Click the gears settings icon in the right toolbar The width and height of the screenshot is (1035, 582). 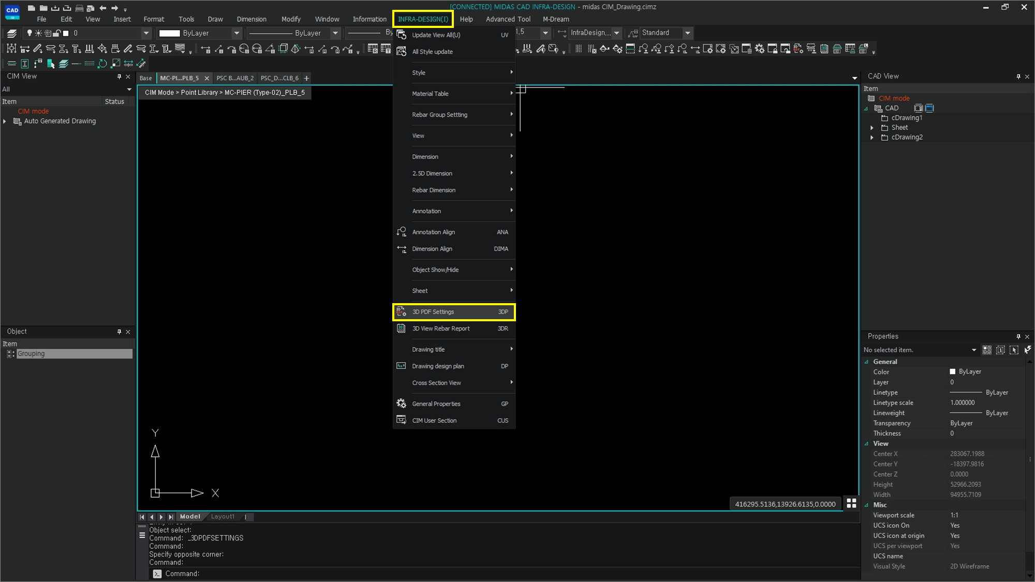coord(759,49)
